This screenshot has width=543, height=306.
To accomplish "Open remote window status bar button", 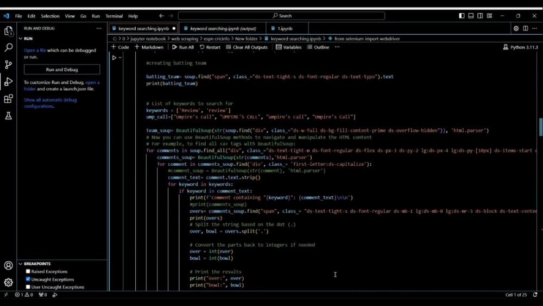I will 6,295.
